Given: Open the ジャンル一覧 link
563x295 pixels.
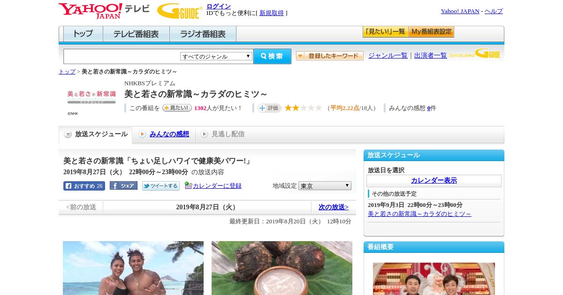Looking at the screenshot, I should [x=388, y=56].
